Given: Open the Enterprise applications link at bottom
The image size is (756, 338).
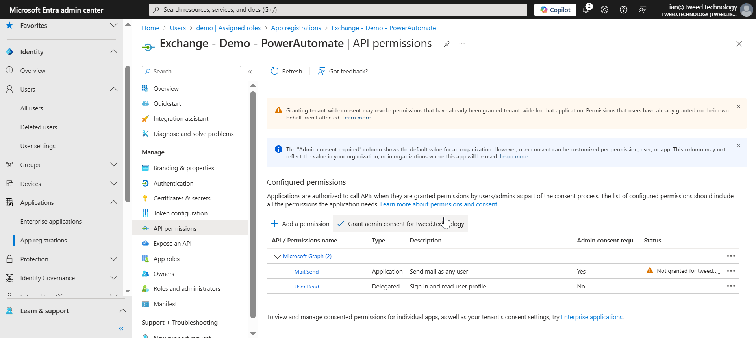Looking at the screenshot, I should [x=591, y=317].
